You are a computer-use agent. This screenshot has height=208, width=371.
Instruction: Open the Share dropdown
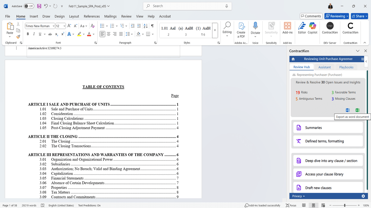pyautogui.click(x=359, y=16)
